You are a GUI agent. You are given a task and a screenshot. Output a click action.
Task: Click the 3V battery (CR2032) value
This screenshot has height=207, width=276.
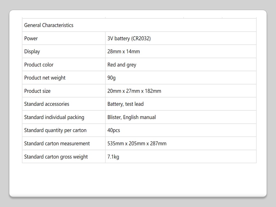click(x=129, y=39)
